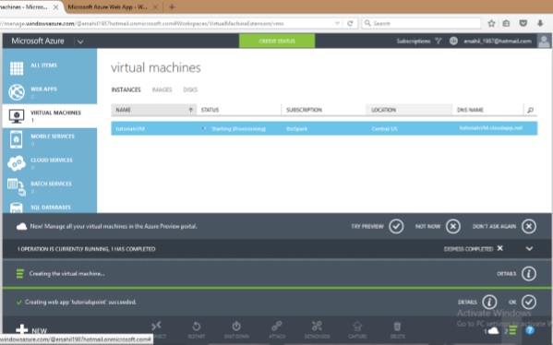
Task: Click the DNS Name column header
Action: point(487,110)
